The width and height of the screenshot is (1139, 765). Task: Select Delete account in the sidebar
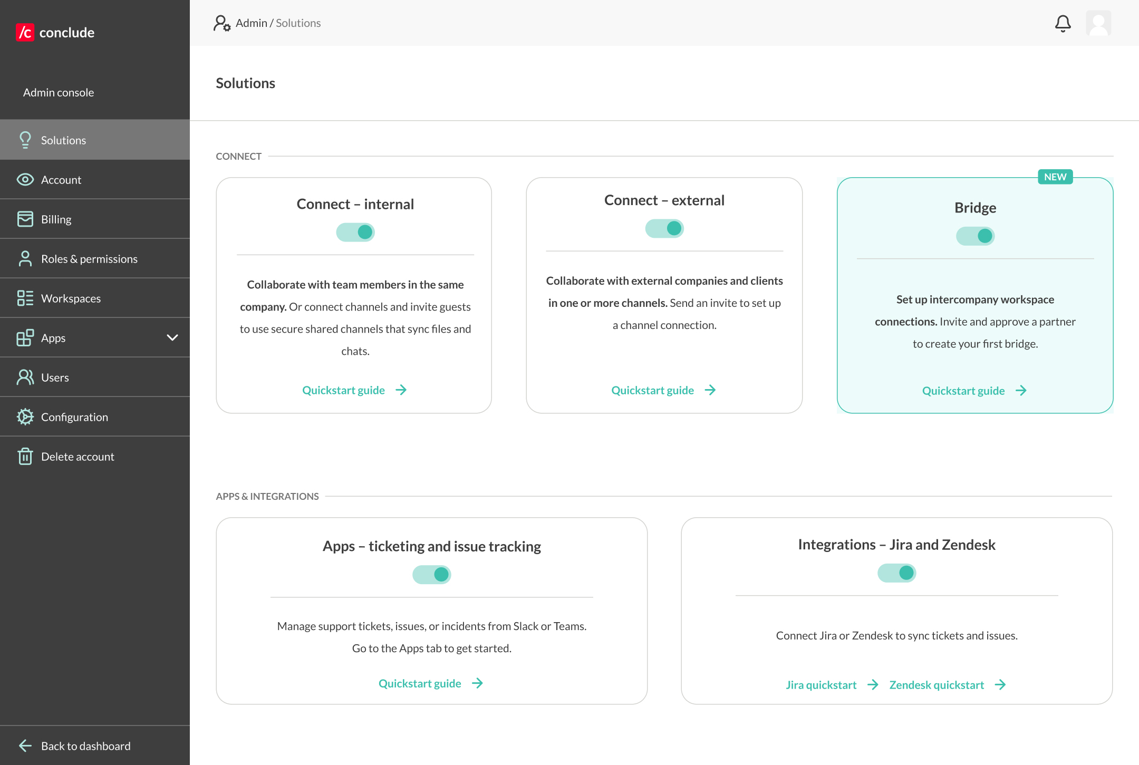click(x=95, y=456)
